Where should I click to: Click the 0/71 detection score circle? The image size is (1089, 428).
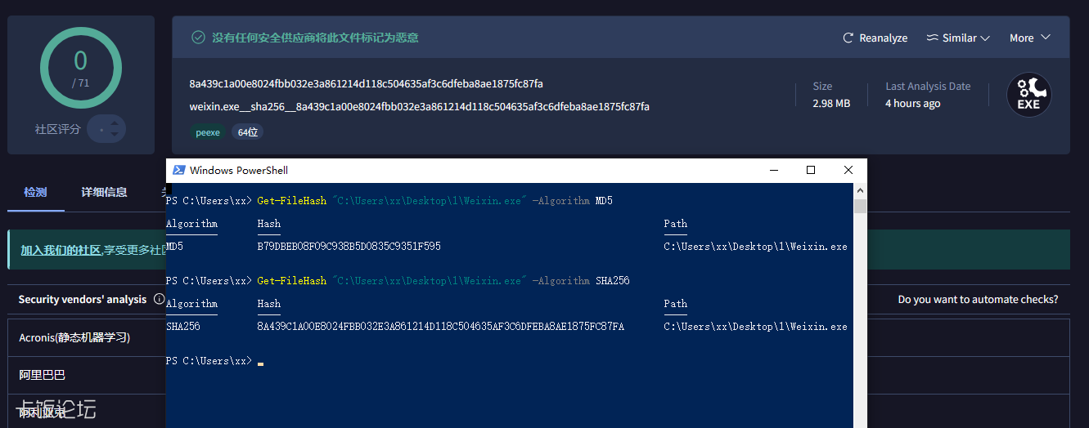click(x=80, y=69)
